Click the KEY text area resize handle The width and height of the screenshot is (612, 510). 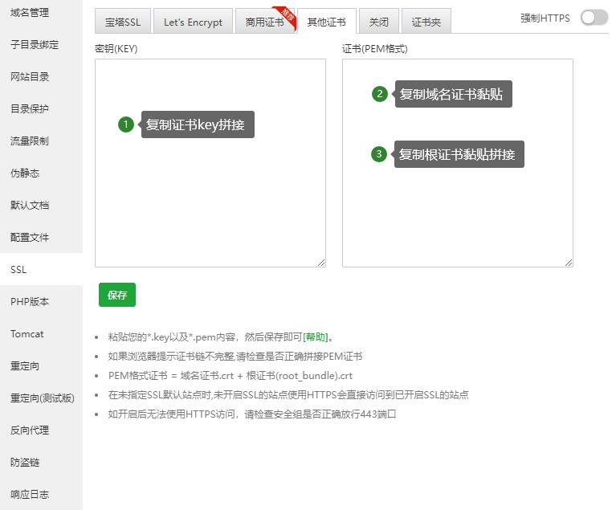click(321, 262)
